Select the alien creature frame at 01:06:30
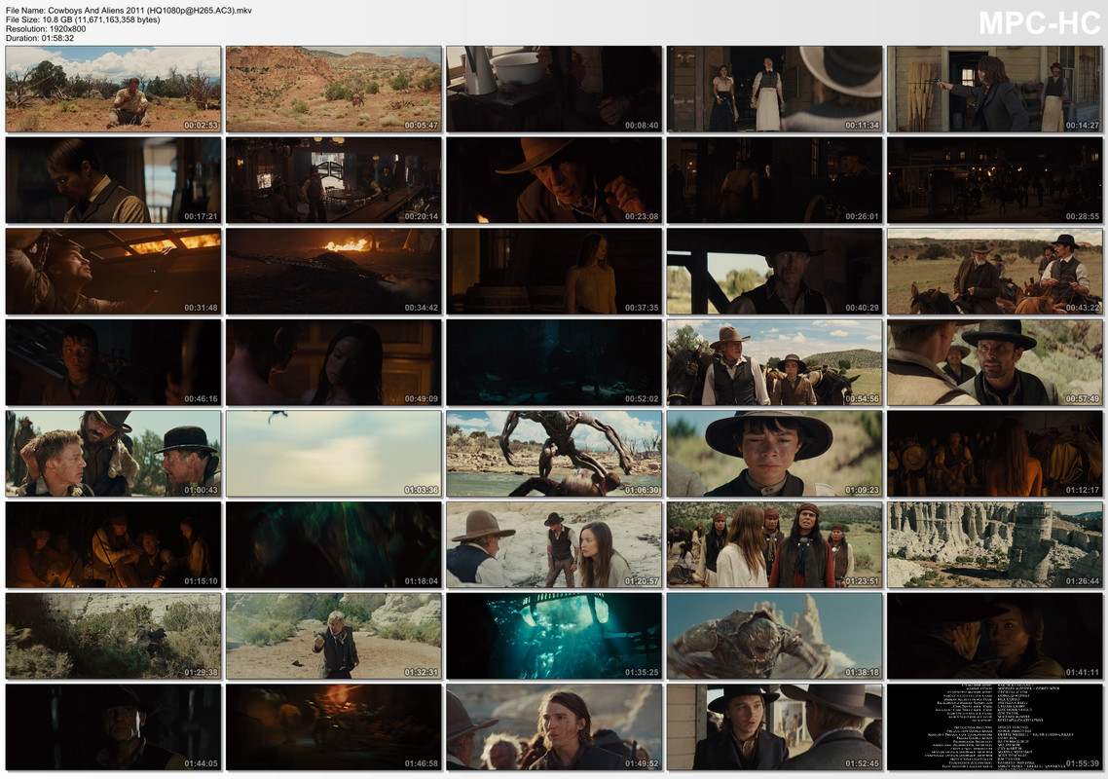 [x=554, y=454]
